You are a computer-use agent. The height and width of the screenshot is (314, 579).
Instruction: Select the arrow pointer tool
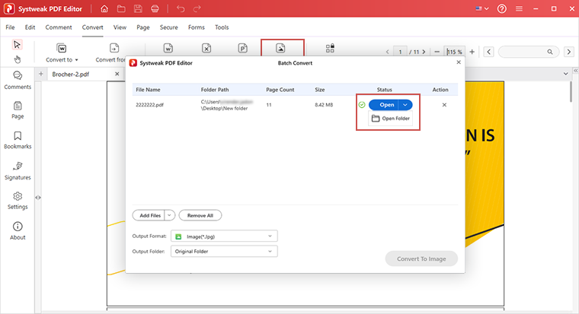17,45
